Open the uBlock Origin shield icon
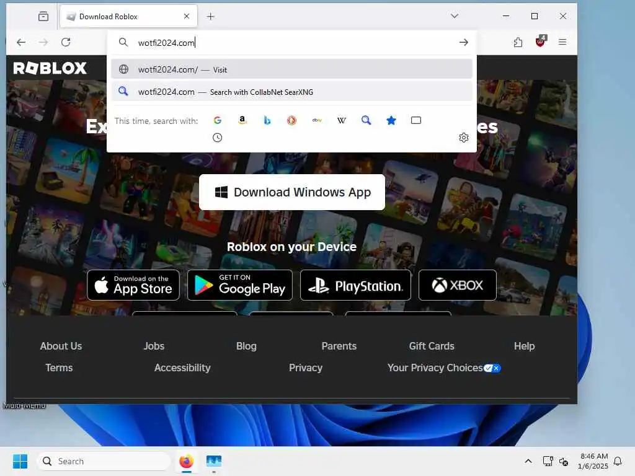 tap(541, 42)
